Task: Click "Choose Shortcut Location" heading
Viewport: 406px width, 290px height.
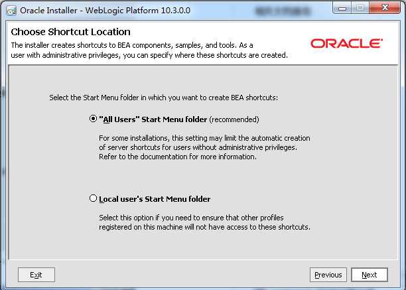Action: (x=70, y=32)
